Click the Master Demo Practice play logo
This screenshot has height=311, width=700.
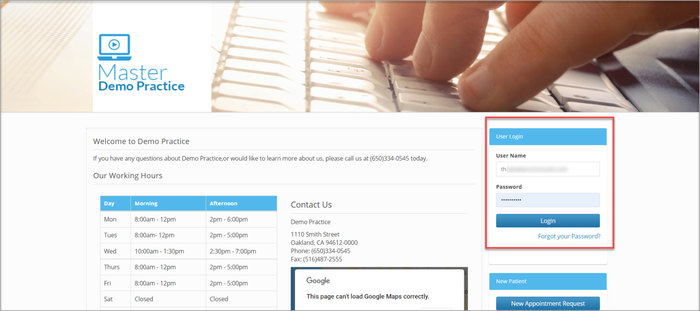pos(113,46)
